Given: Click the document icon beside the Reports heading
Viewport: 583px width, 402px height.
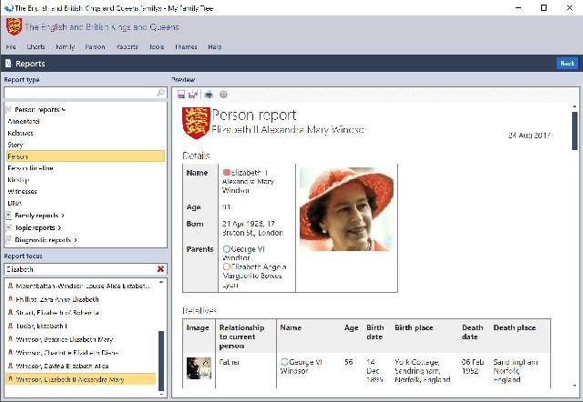Looking at the screenshot, I should [8, 64].
